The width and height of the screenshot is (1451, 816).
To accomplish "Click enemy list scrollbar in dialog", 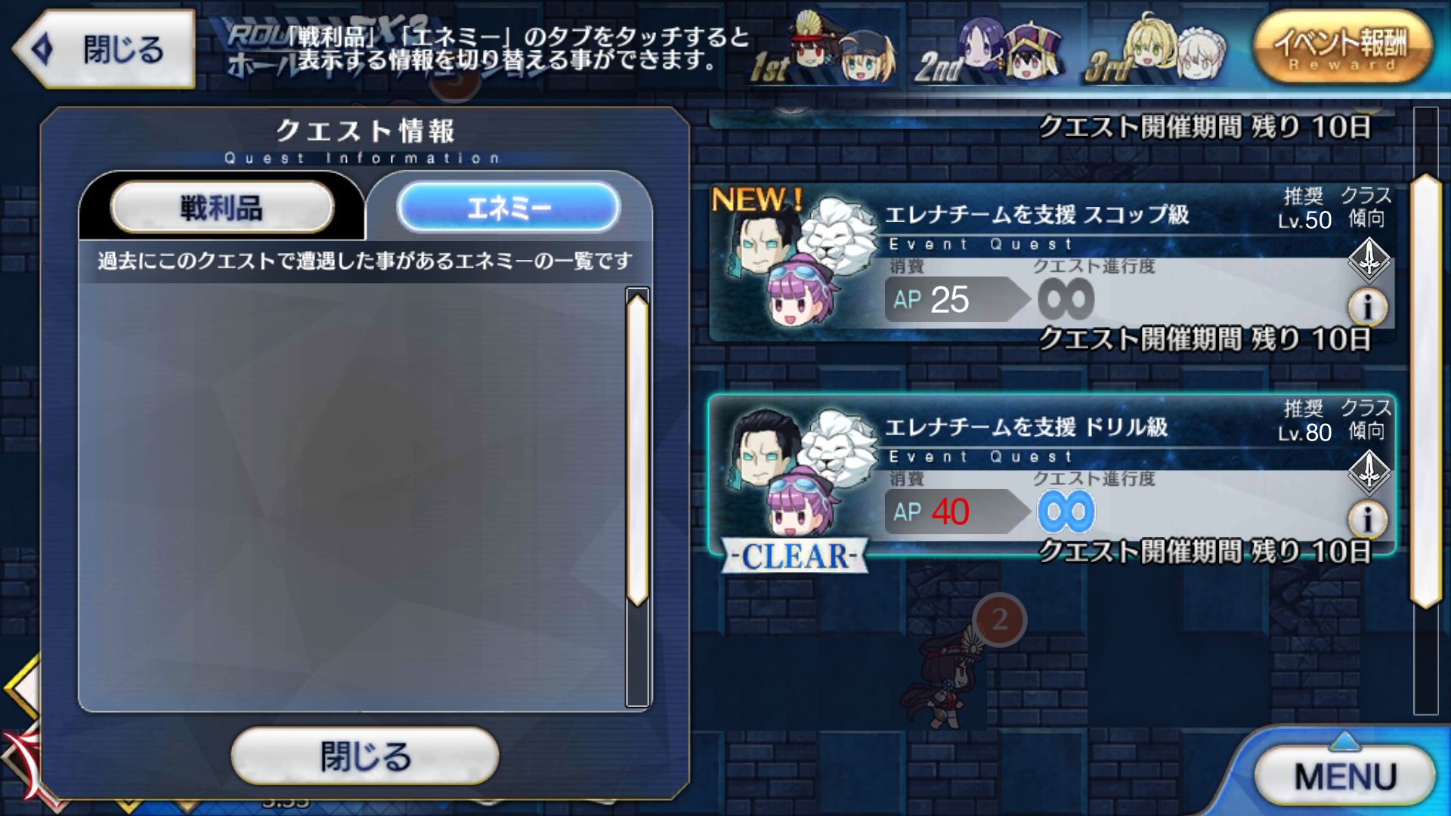I will point(637,497).
